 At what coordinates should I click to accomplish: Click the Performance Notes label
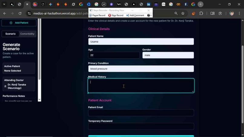click(14, 96)
